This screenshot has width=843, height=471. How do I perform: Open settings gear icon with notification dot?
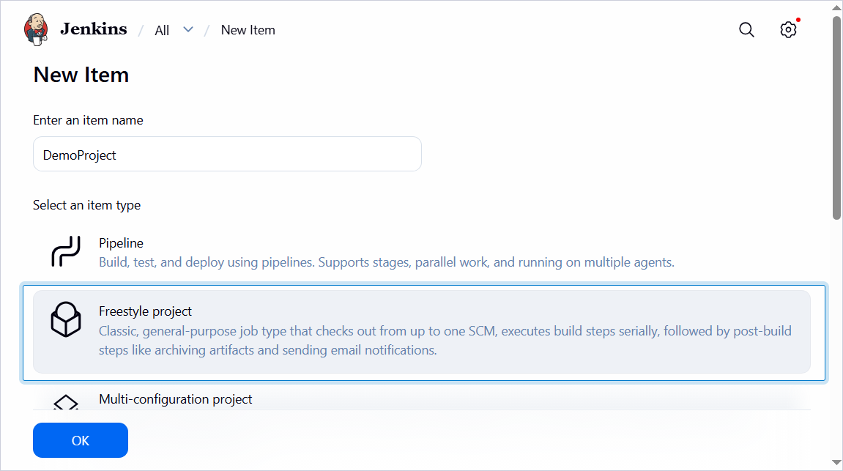789,29
